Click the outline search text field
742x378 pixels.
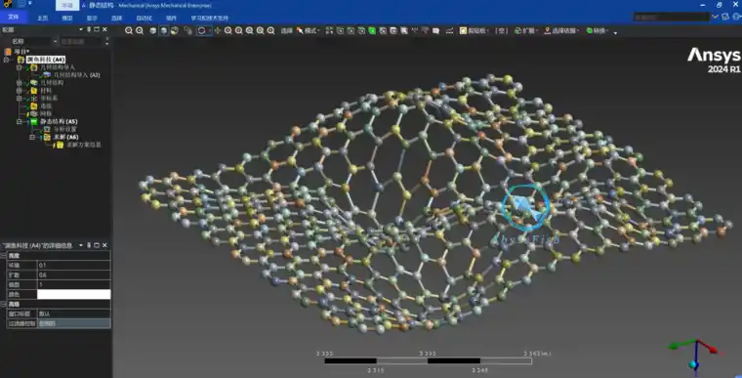(81, 42)
